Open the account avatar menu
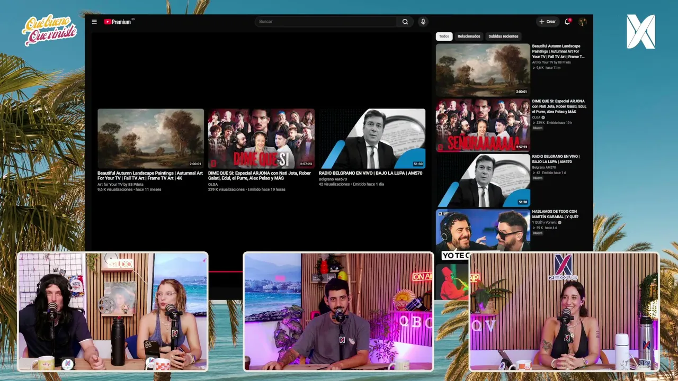The height and width of the screenshot is (381, 678). (x=583, y=22)
